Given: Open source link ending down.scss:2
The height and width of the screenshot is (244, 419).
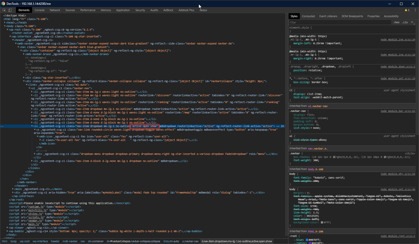Looking at the screenshot, I should (x=398, y=67).
